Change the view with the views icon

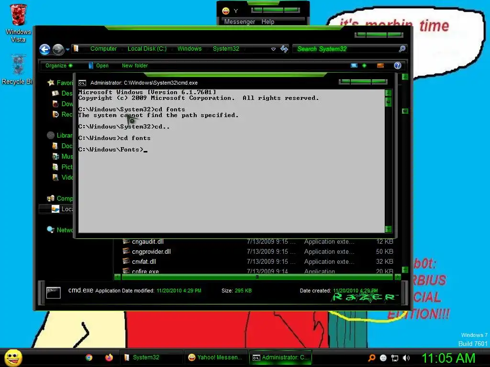354,65
